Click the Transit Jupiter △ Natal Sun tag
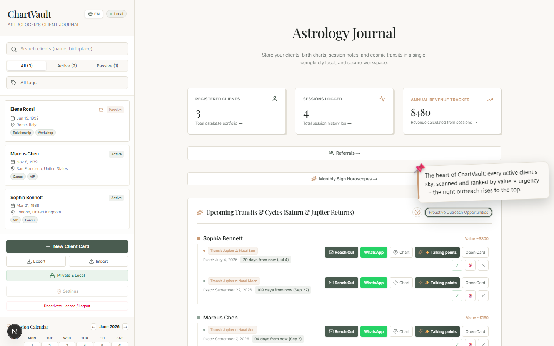The image size is (554, 346). [x=233, y=251]
